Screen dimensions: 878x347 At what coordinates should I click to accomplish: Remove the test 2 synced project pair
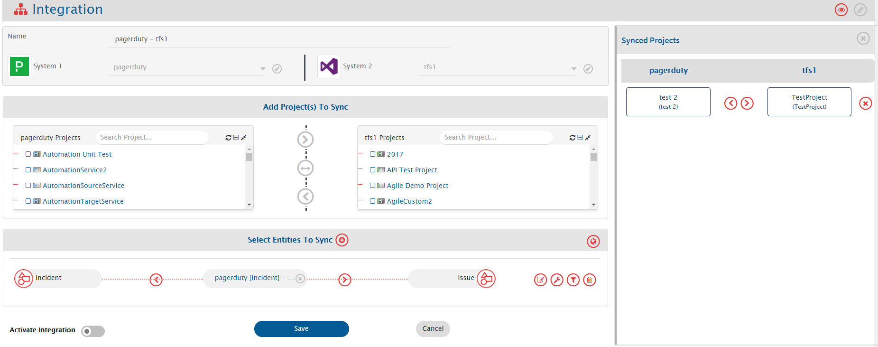pos(865,103)
